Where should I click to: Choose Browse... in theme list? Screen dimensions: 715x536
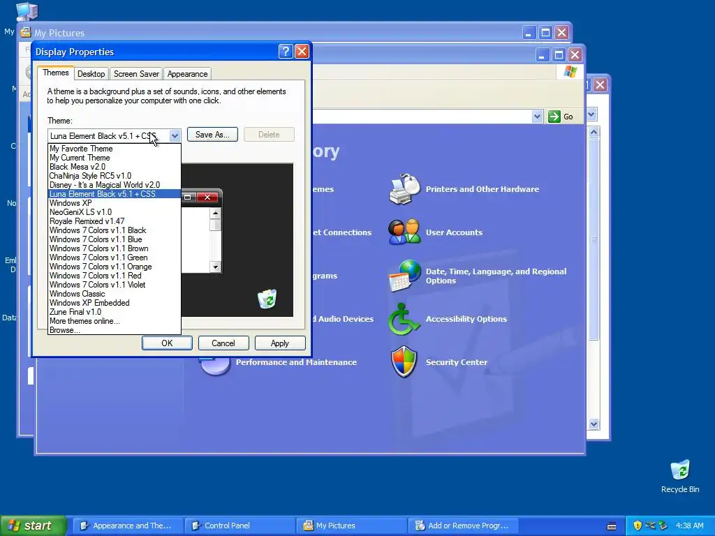click(x=115, y=330)
